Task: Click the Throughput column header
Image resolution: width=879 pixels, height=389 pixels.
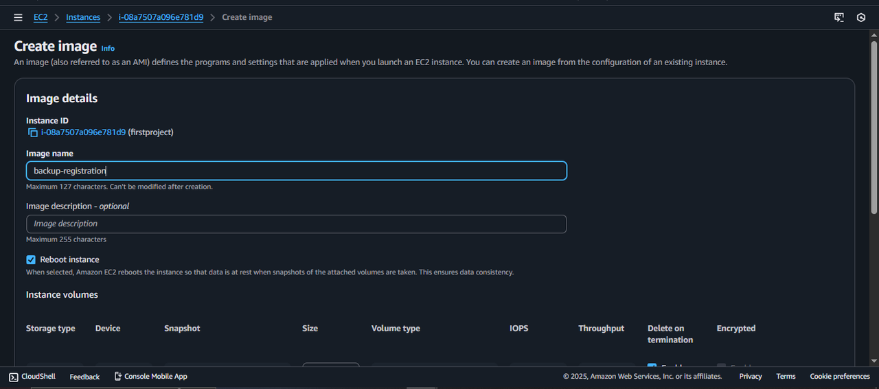Action: 601,329
